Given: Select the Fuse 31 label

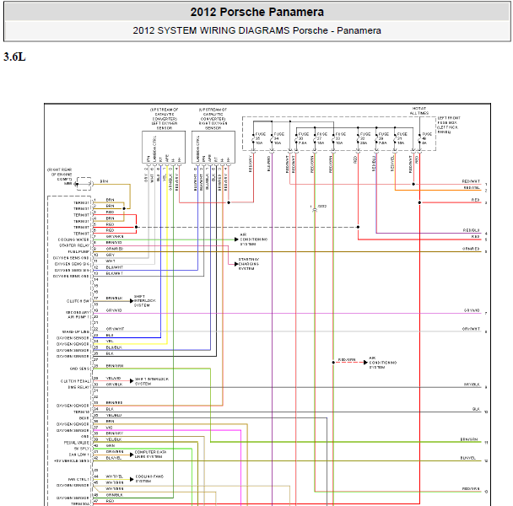Looking at the screenshot, I should tap(402, 138).
